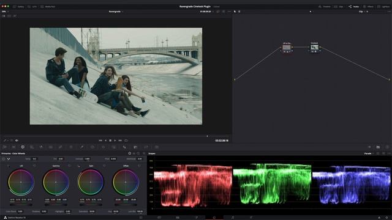392x220 pixels.
Task: Reset the Offset wheel
Action: coord(139,166)
